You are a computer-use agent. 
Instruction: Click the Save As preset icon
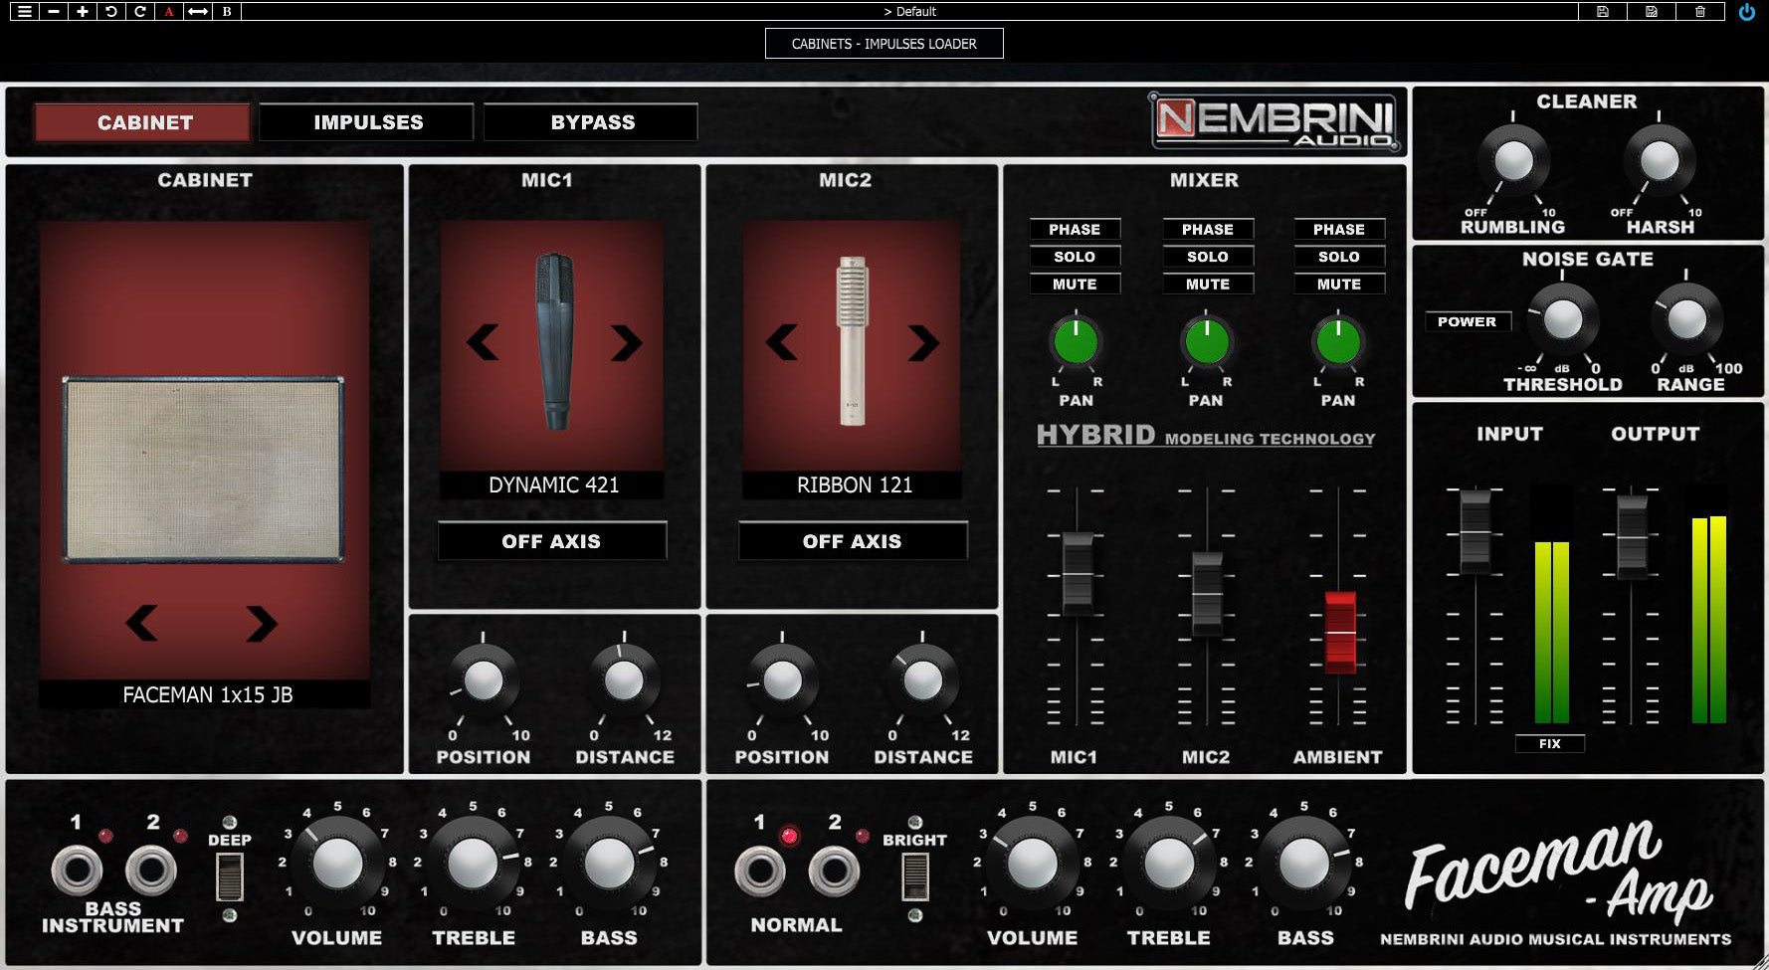[x=1651, y=11]
